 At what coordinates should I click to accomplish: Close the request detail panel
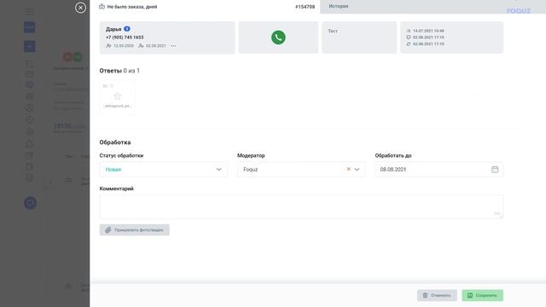tap(80, 8)
